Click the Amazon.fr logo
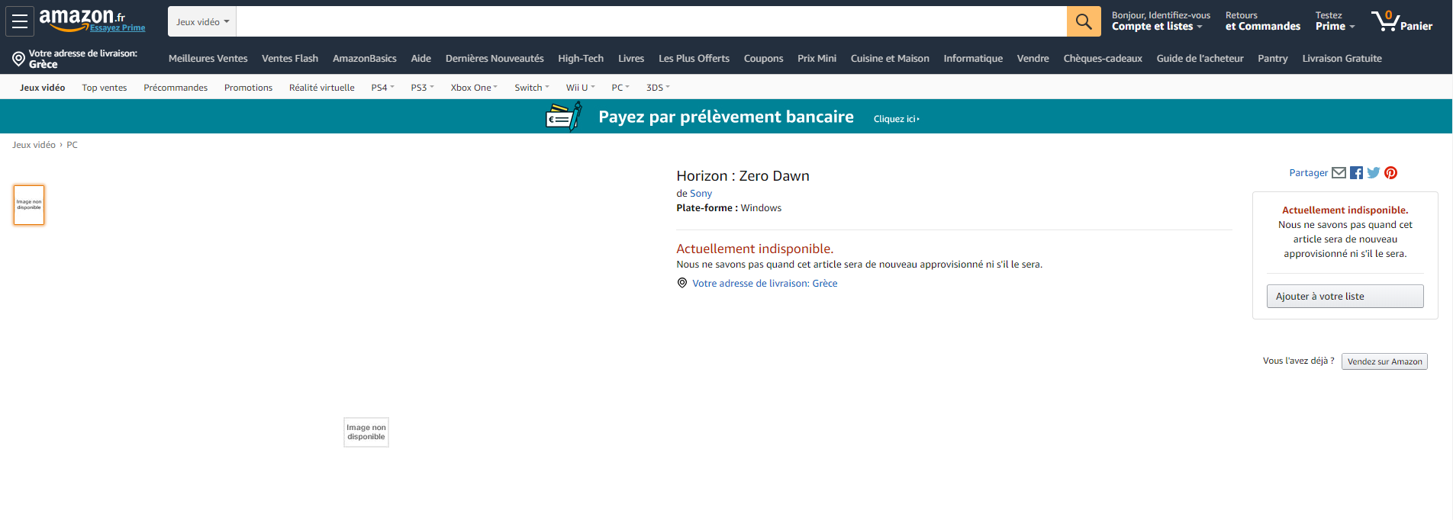 coord(82,17)
